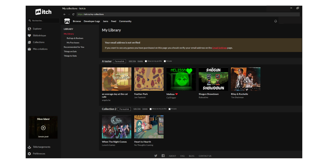Open Ratings & Reviews
The height and width of the screenshot is (164, 328).
tap(75, 38)
